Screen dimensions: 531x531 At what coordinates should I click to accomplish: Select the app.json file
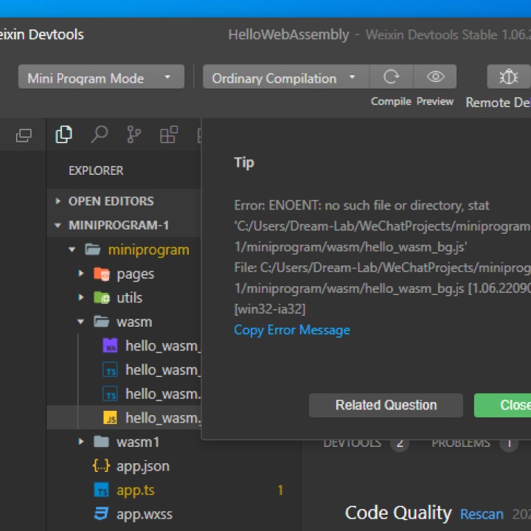pos(142,466)
